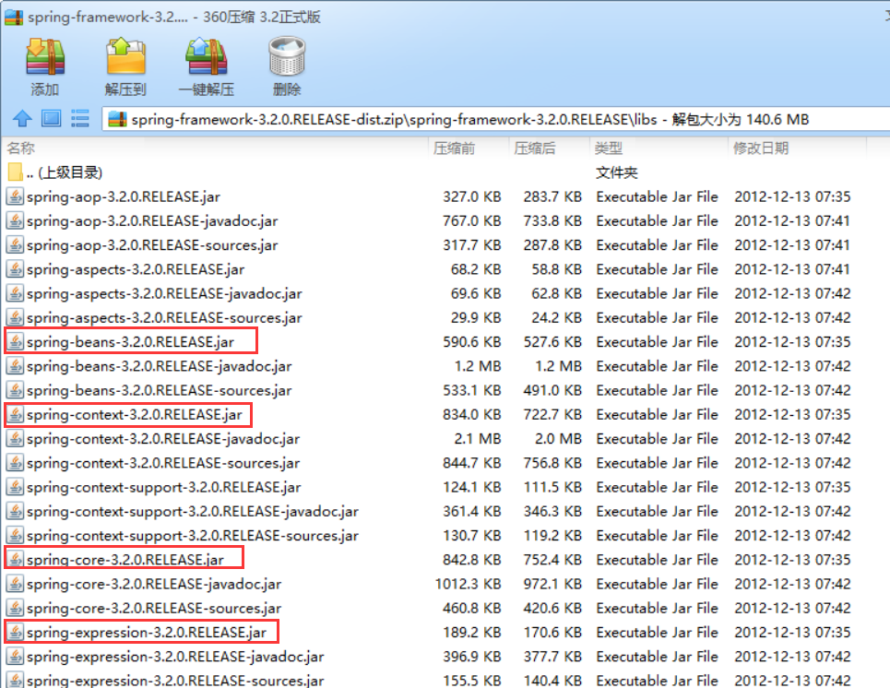Click the jar icon of spring-beans-3.2.0.RELEASE-sources.jar

point(16,390)
